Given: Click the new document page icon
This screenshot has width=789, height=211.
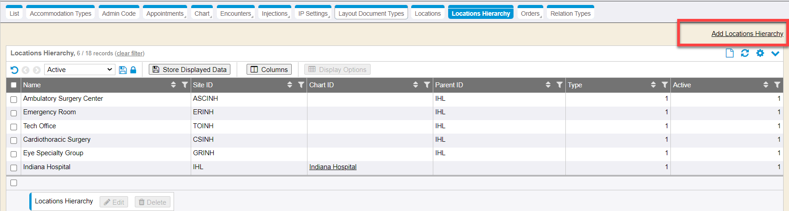Looking at the screenshot, I should [x=729, y=53].
